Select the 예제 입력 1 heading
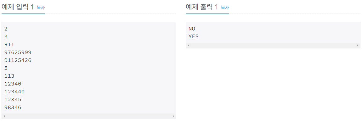The image size is (362, 121). (x=18, y=7)
